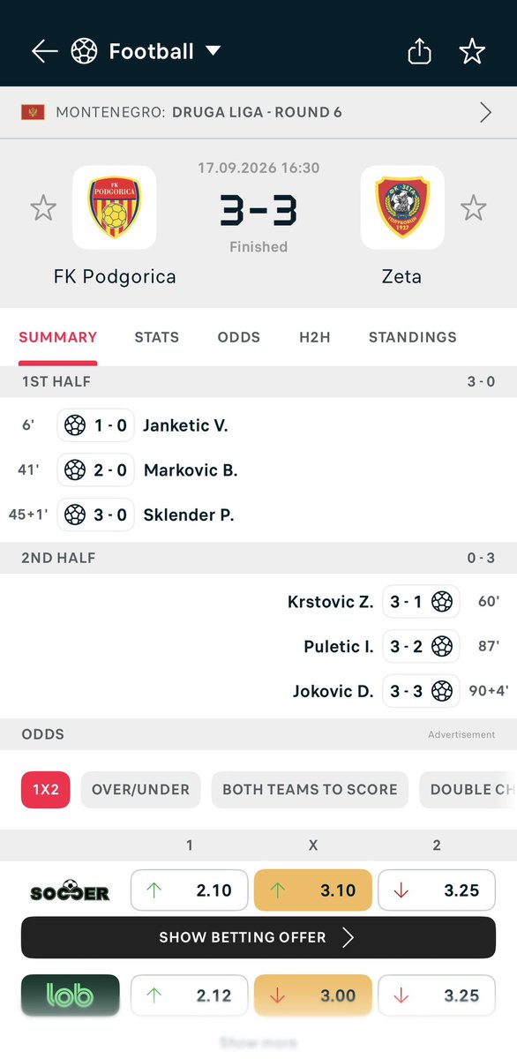
Task: Open the share icon in header
Action: [x=420, y=51]
